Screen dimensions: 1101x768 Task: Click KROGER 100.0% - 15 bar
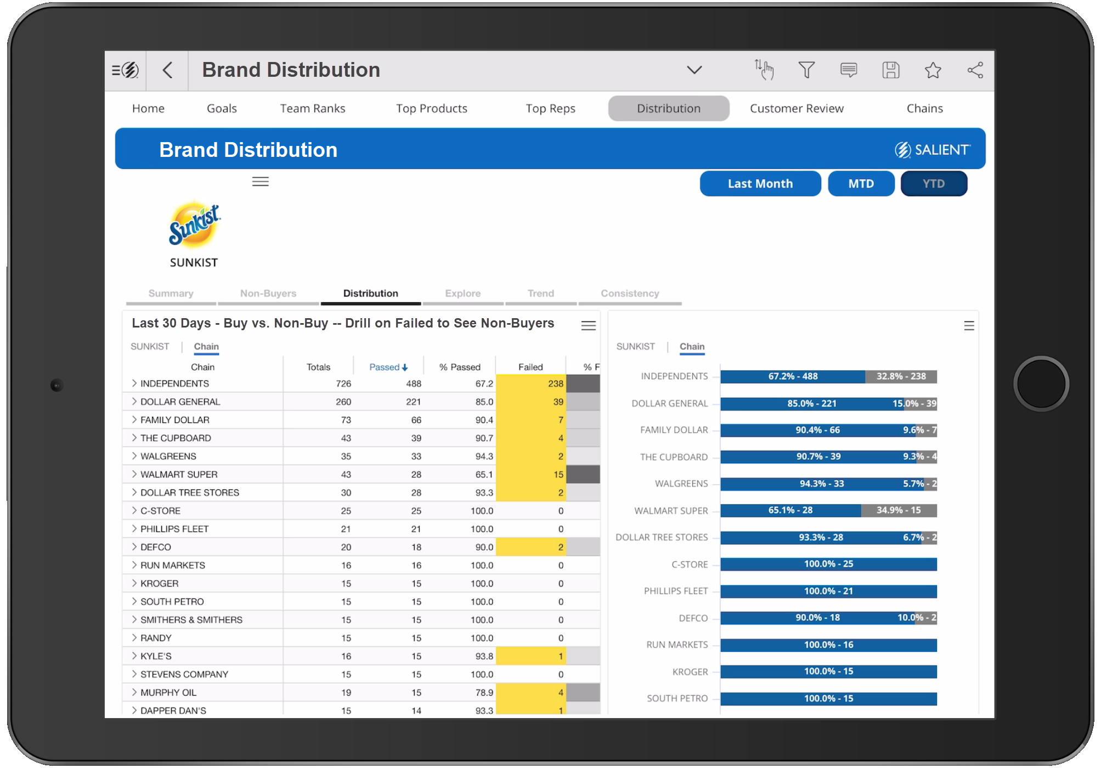click(828, 671)
